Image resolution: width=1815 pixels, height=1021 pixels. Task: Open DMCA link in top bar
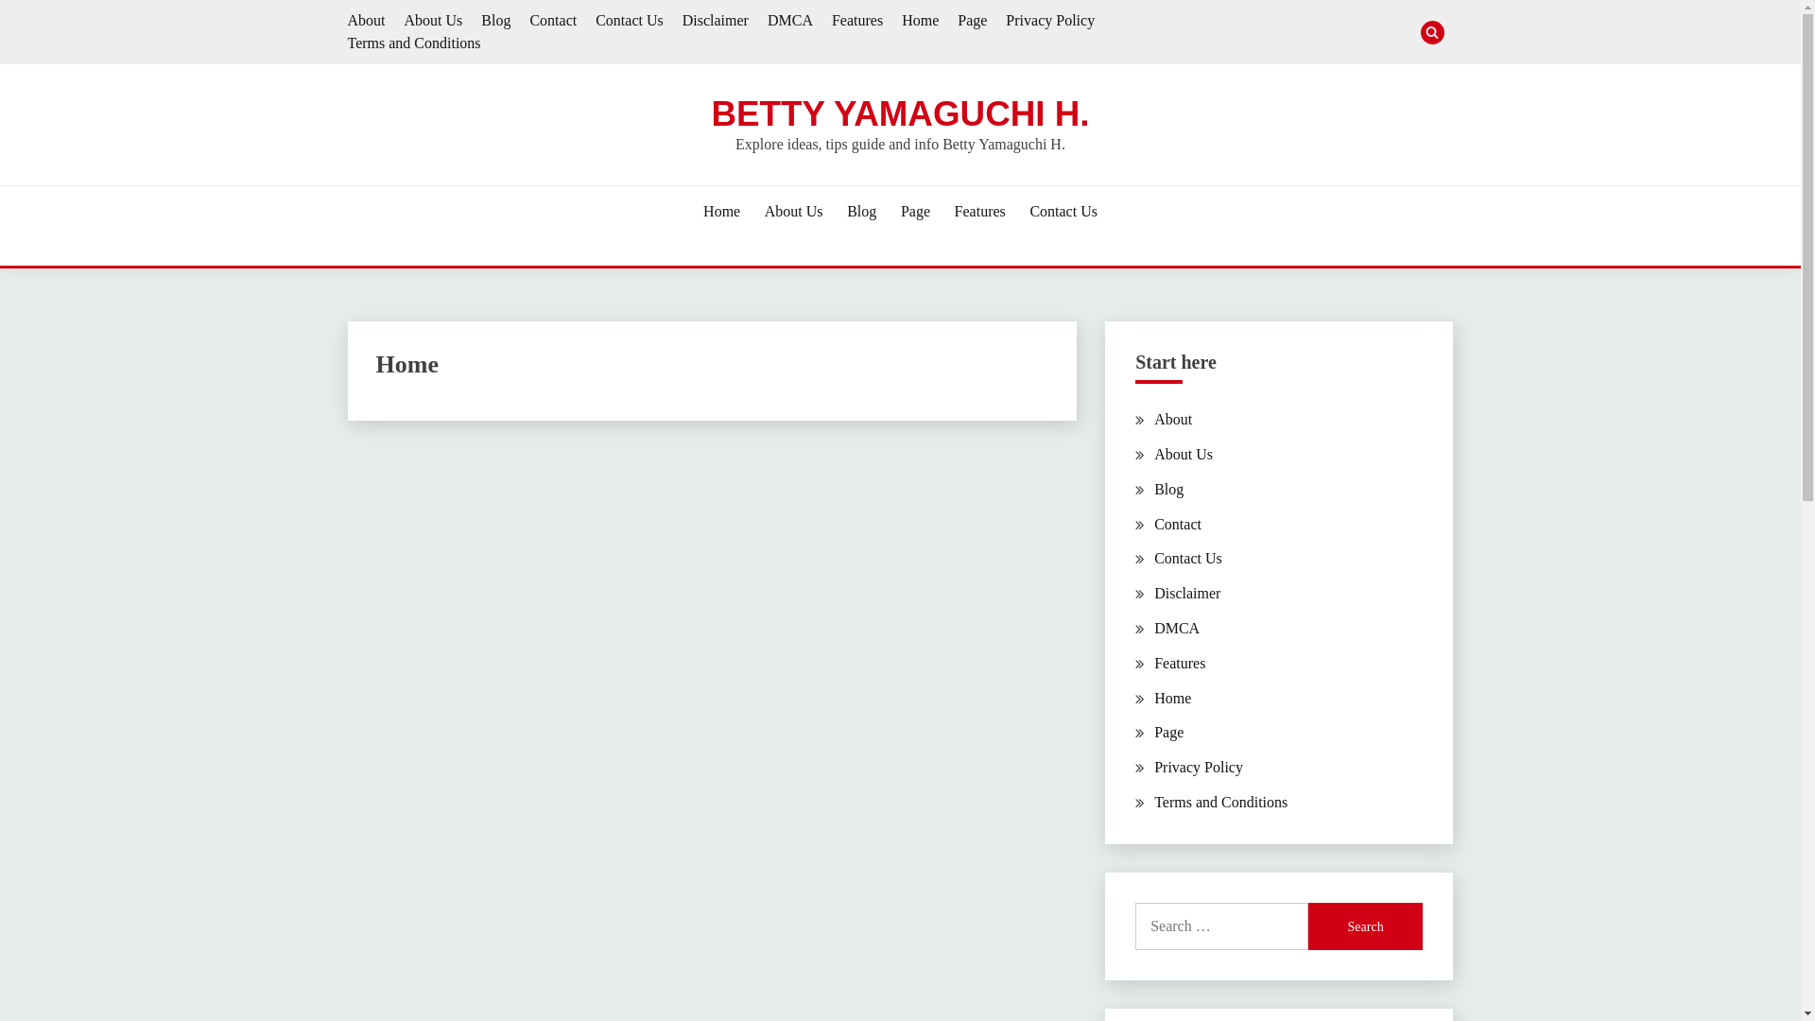790,21
